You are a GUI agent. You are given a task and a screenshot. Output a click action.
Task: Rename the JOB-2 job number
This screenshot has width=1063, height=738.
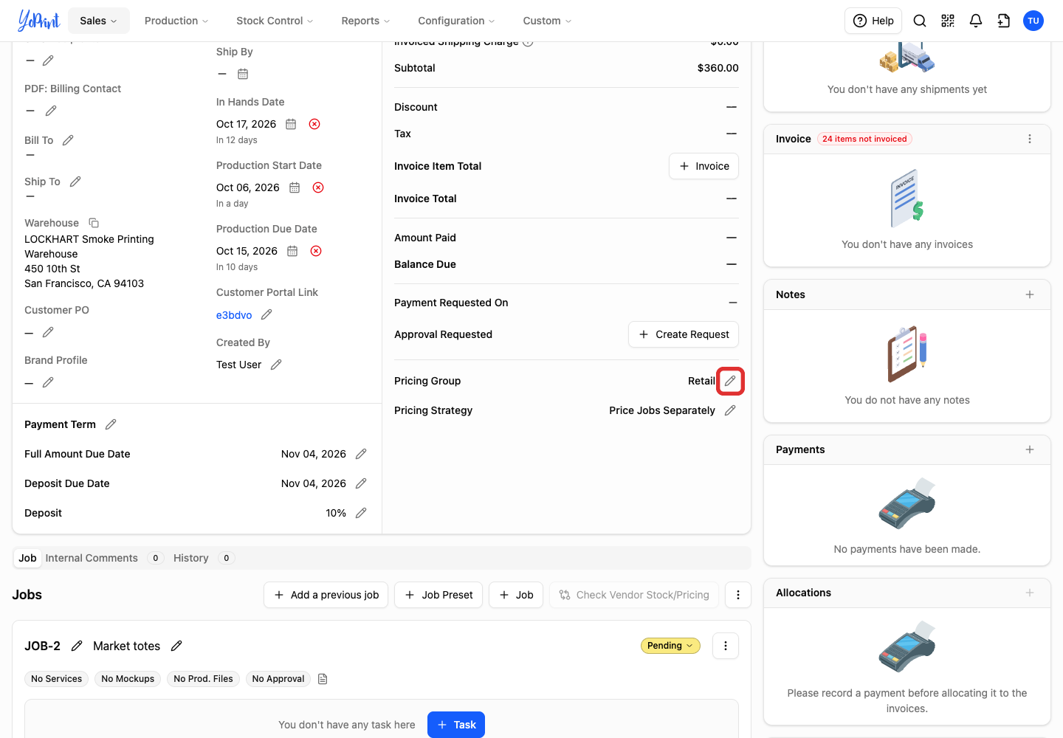click(77, 646)
